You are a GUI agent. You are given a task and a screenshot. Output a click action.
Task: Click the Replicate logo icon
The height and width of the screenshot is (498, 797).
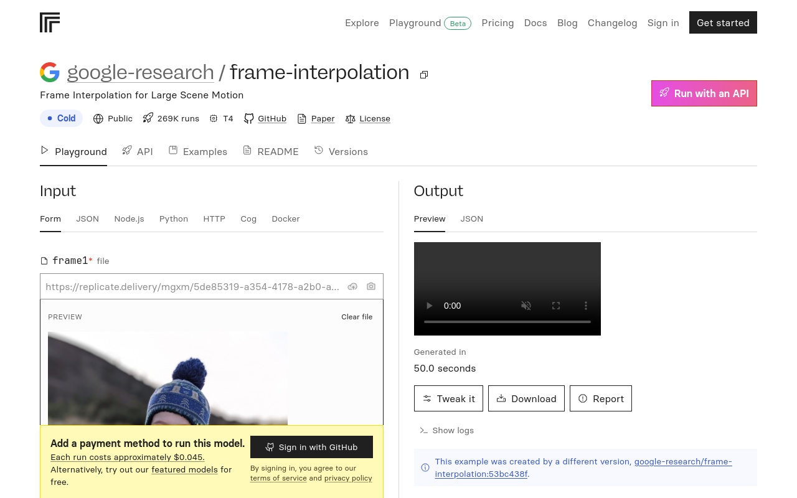point(50,22)
